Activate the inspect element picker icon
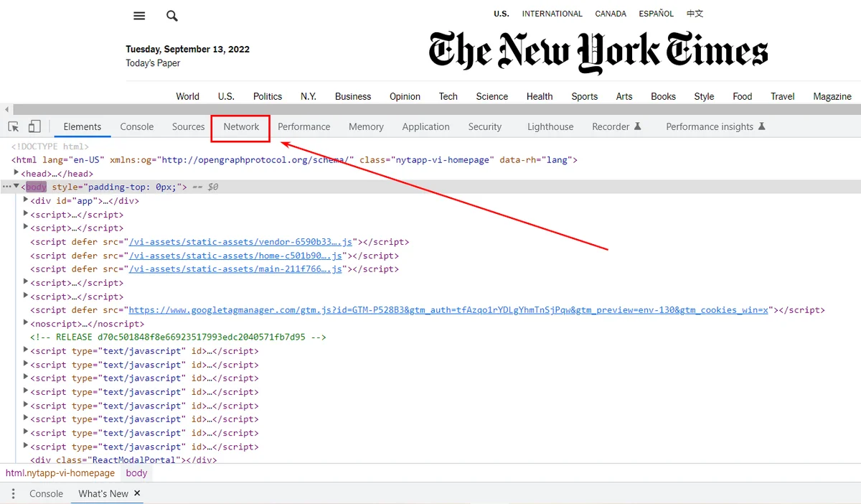Screen dimensions: 861x504 point(14,127)
